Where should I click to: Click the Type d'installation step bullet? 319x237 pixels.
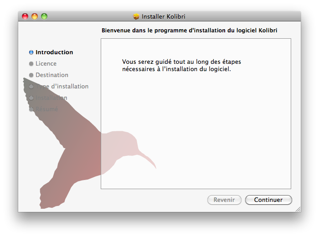(x=31, y=87)
